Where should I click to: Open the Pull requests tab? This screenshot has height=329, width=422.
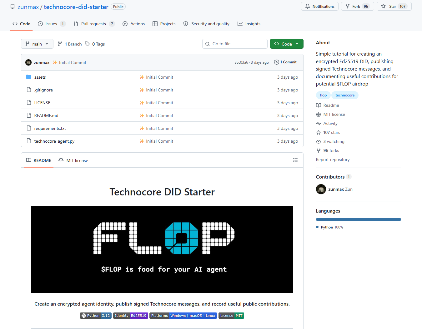(x=94, y=24)
